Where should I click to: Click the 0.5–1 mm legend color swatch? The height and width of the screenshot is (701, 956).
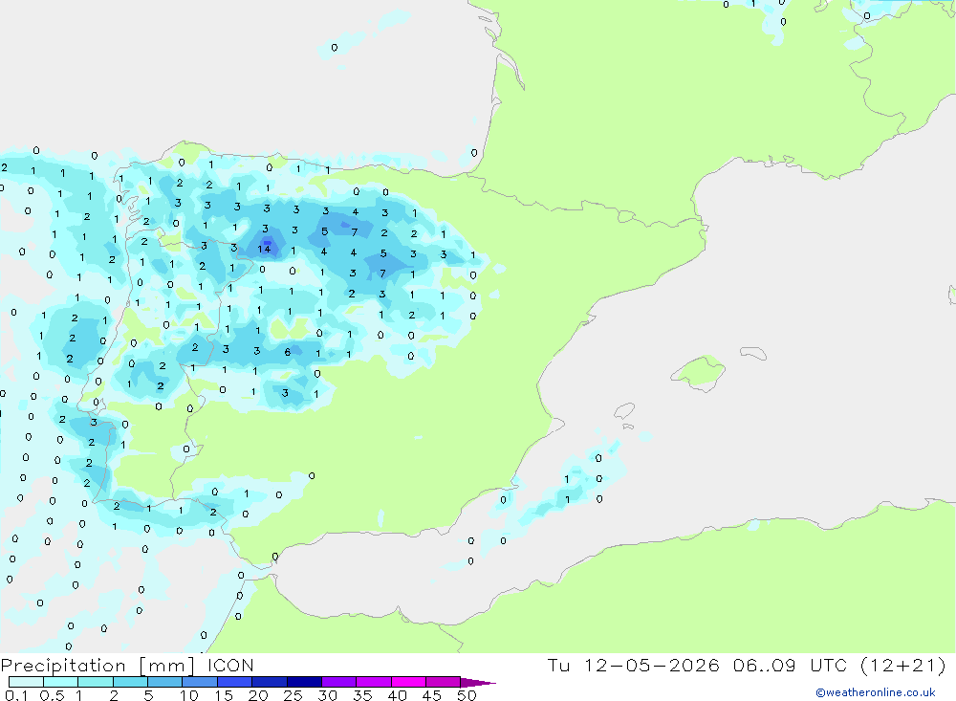(61, 682)
